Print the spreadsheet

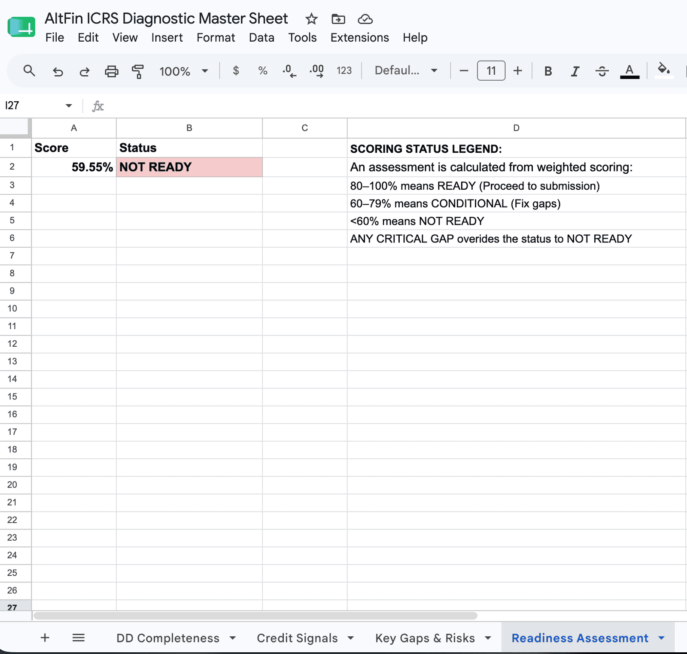click(x=112, y=71)
